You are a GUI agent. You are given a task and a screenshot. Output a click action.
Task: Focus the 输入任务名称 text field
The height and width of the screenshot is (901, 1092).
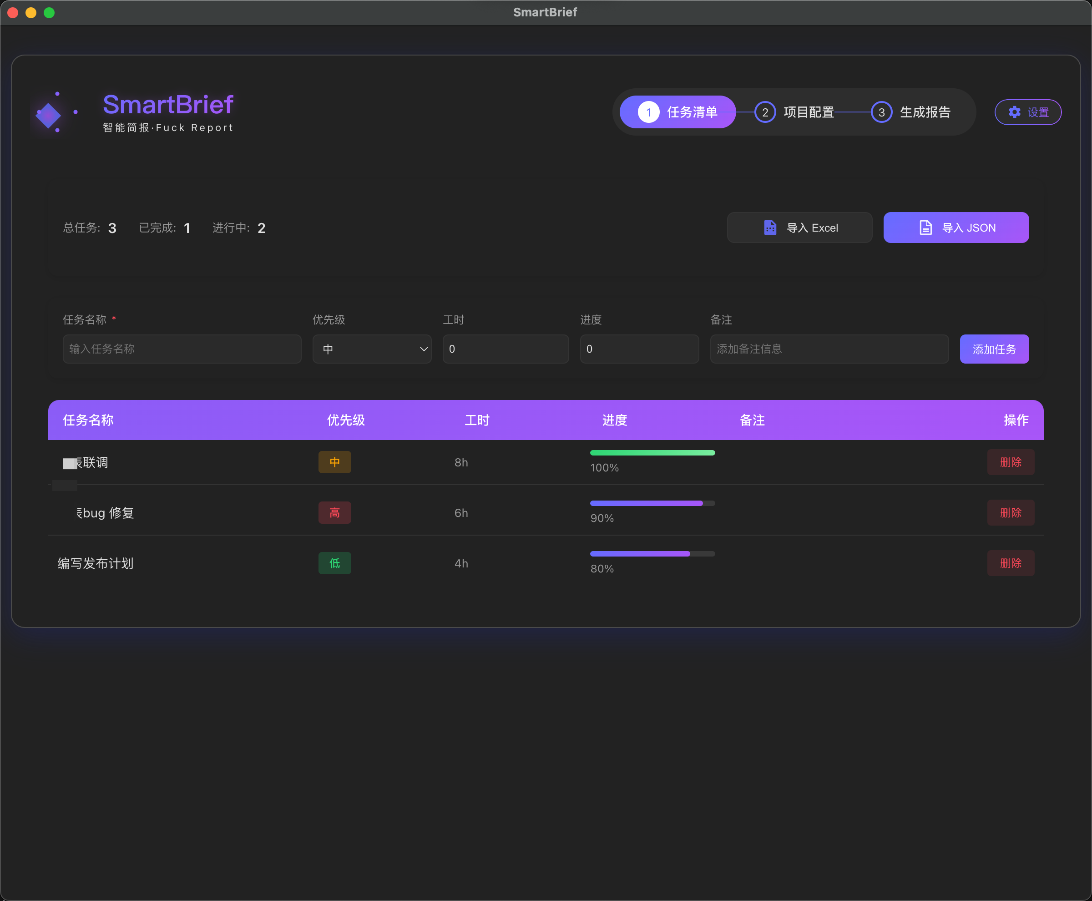[x=182, y=349]
